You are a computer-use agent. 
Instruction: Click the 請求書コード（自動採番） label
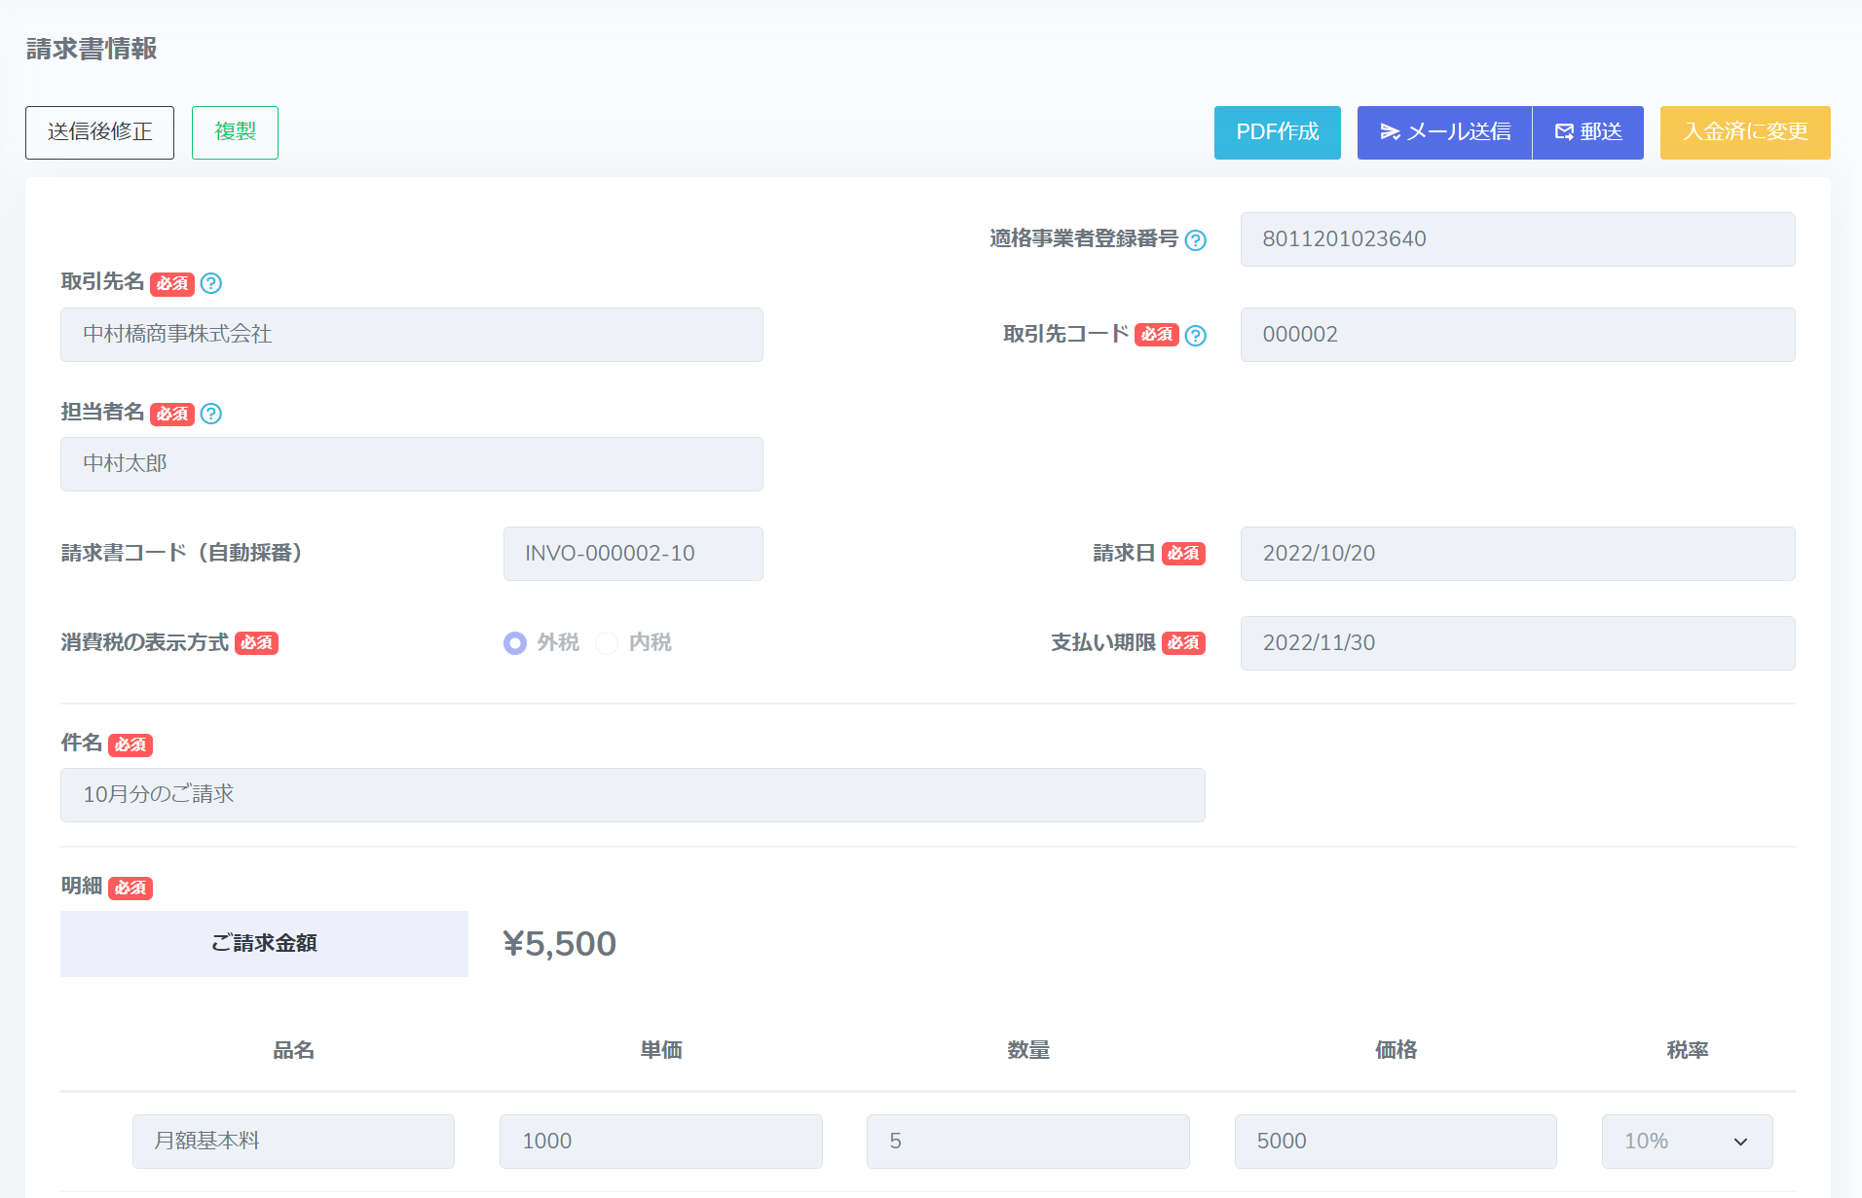[182, 554]
